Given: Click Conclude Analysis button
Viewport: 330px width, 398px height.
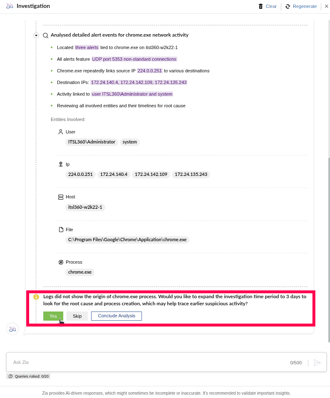Looking at the screenshot, I should click(x=117, y=316).
